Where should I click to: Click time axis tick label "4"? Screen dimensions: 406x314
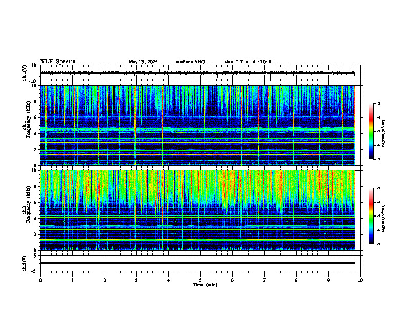(169, 280)
